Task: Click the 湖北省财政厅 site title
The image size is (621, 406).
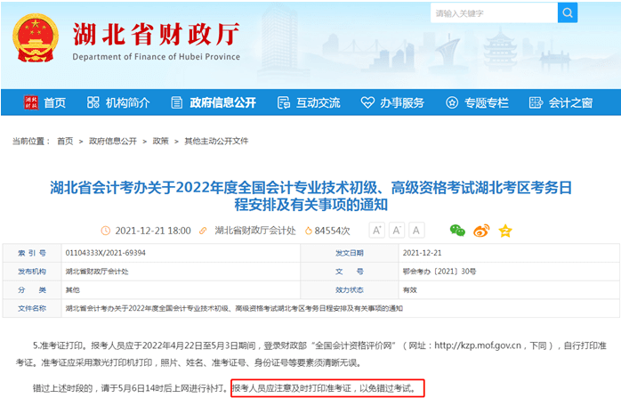Action: tap(157, 34)
